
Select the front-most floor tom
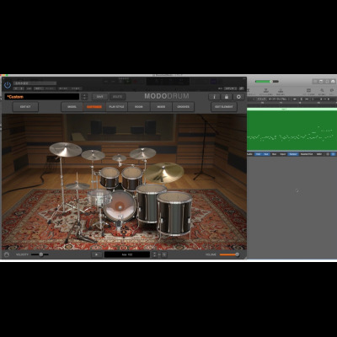[x=174, y=213]
